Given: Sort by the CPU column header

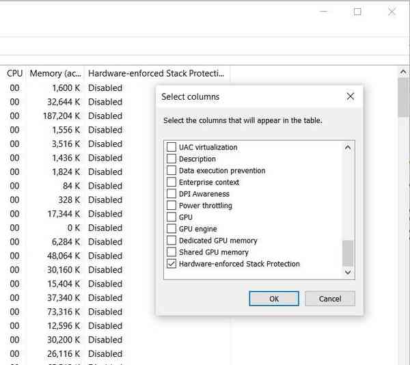Looking at the screenshot, I should (x=14, y=73).
